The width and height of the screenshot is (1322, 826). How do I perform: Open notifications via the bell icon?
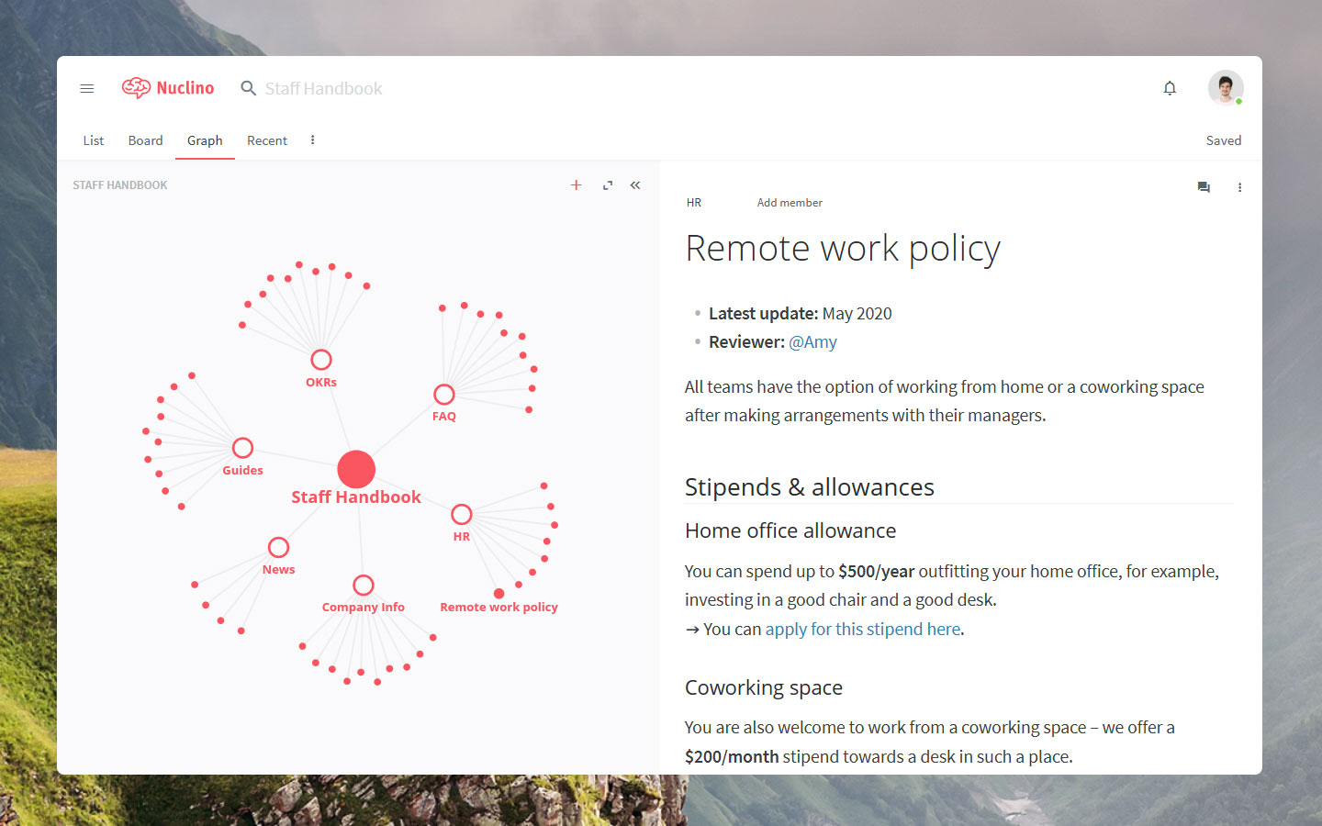1170,88
